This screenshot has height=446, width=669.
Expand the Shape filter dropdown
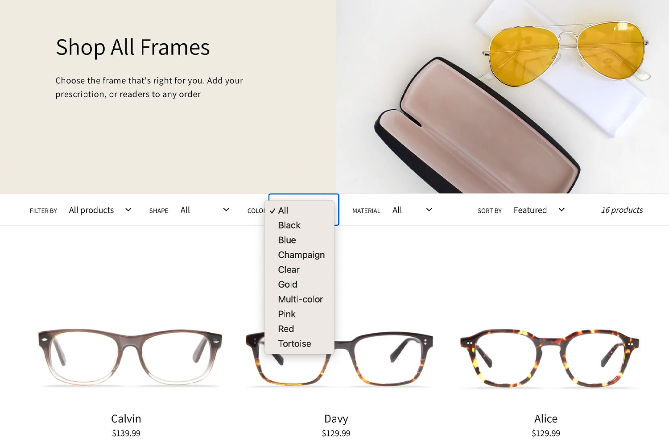(205, 210)
